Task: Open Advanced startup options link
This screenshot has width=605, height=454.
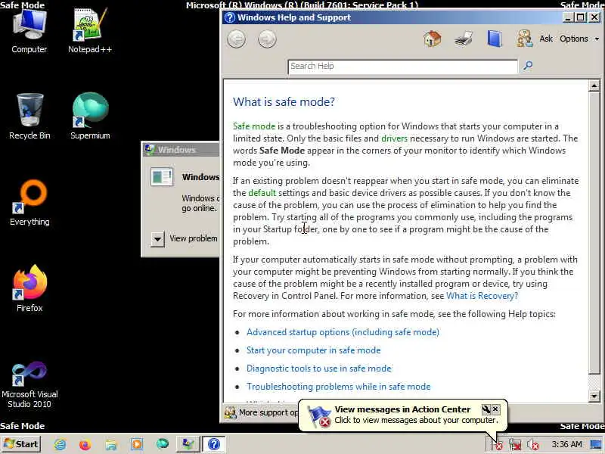Action: pos(343,332)
